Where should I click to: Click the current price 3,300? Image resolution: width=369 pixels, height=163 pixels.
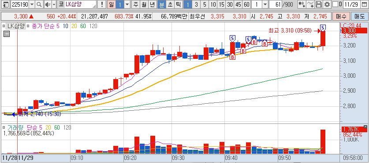[x=21, y=16]
